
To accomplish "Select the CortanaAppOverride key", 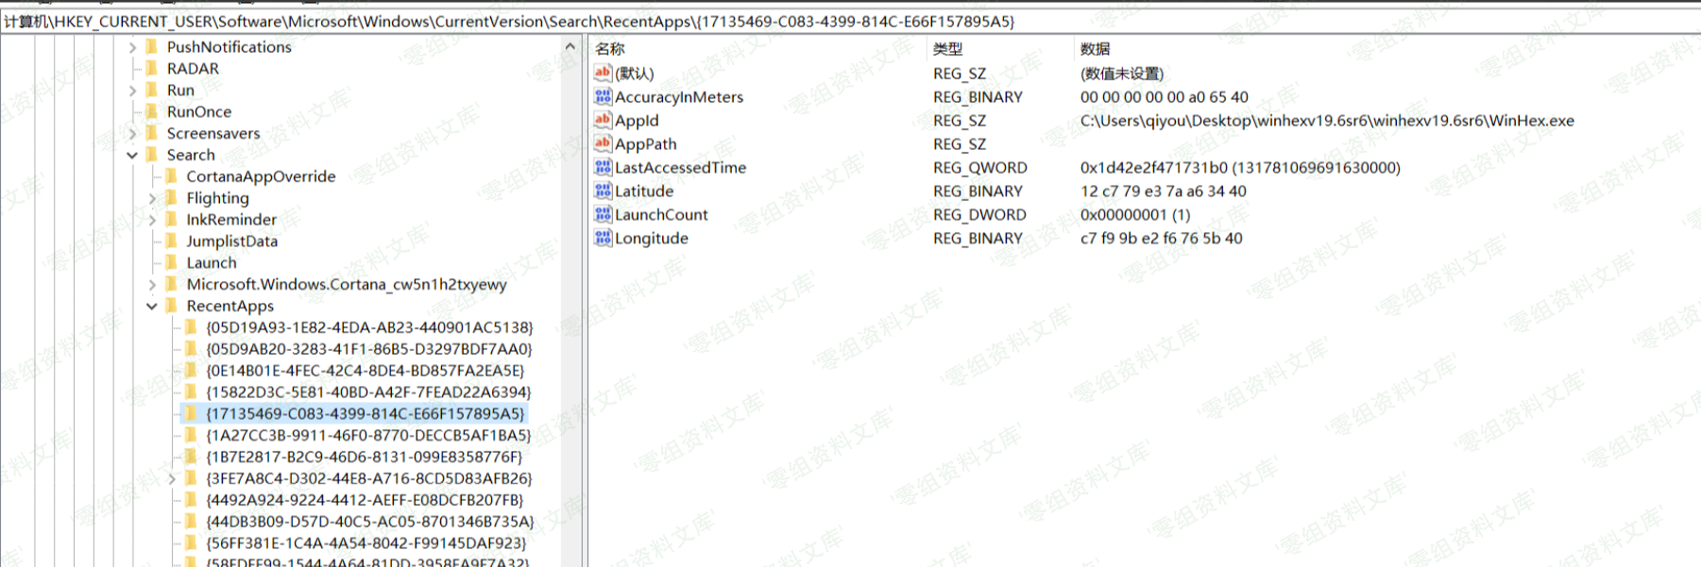I will (x=261, y=176).
